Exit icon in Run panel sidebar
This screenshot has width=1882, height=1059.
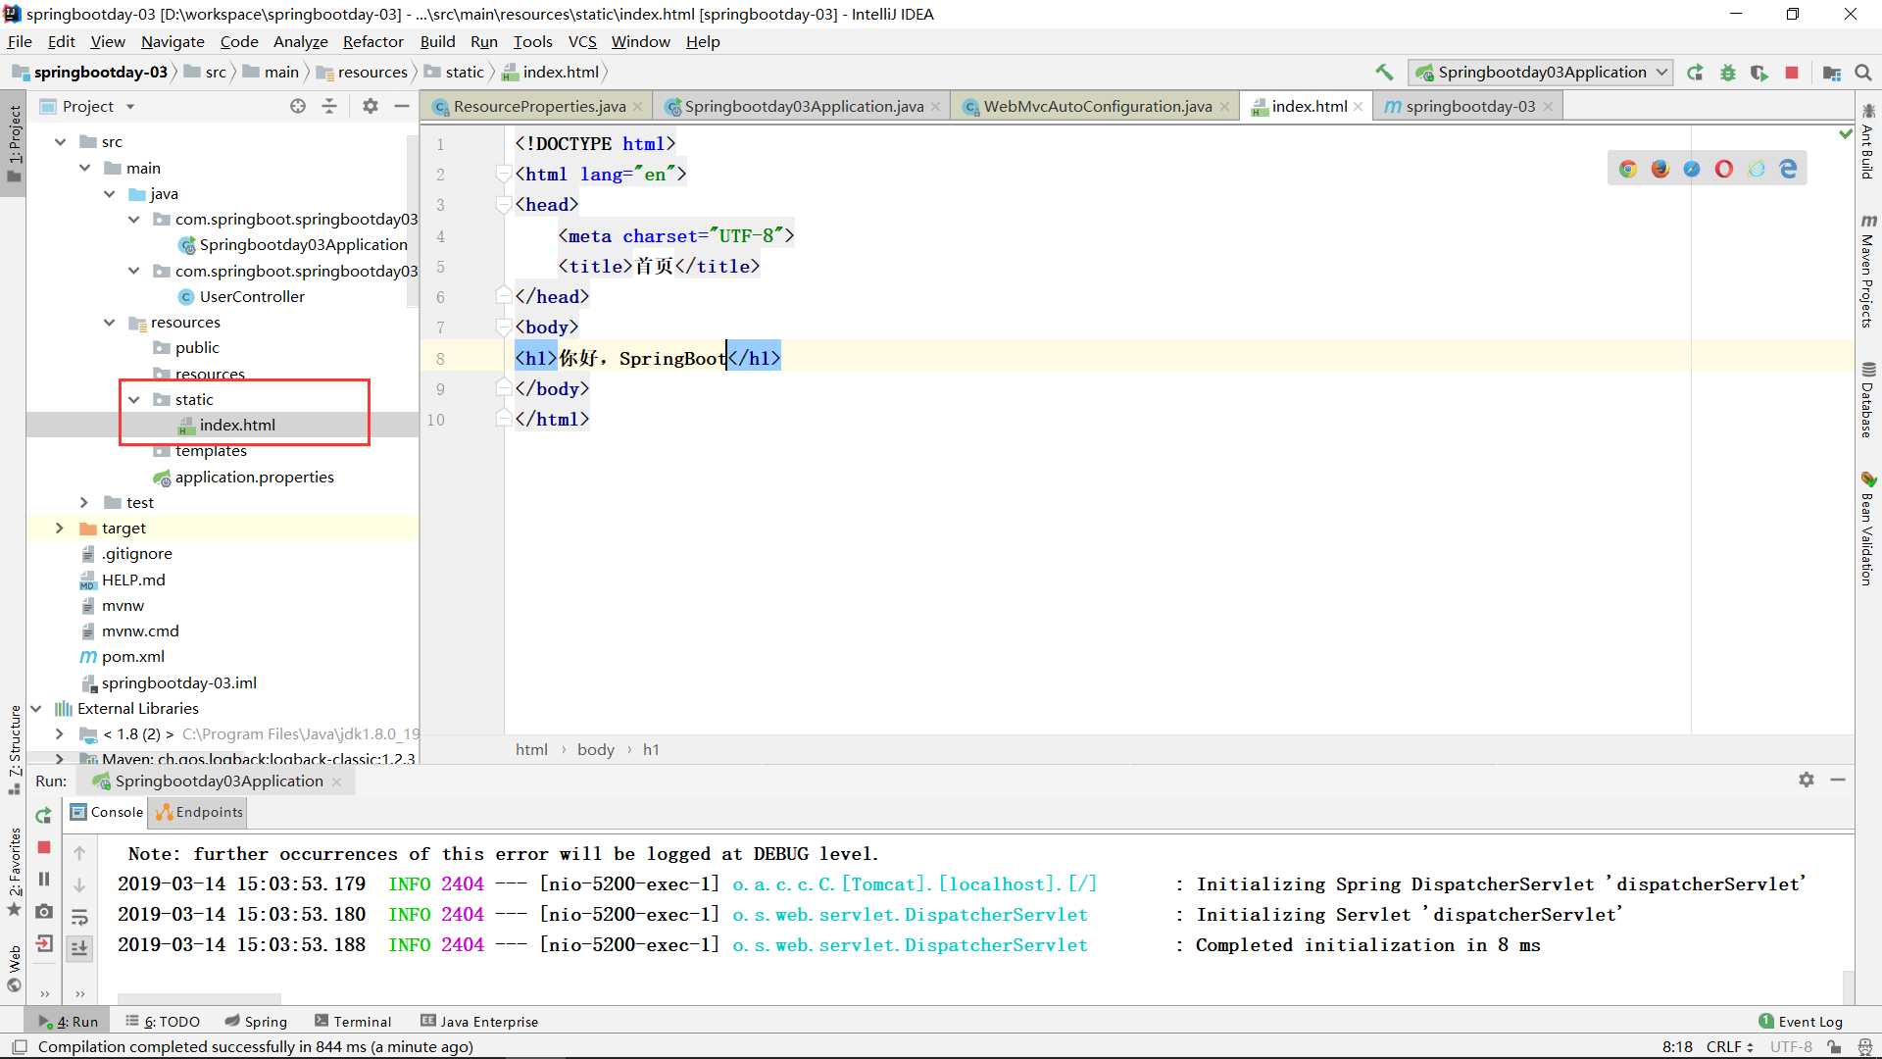coord(43,943)
